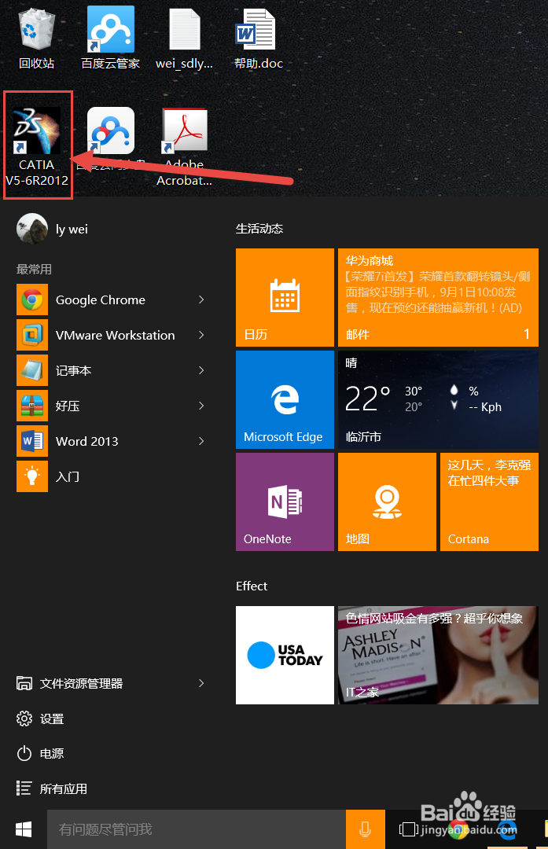Open the 入门 Get Started app
Image resolution: width=548 pixels, height=849 pixels.
coord(112,476)
